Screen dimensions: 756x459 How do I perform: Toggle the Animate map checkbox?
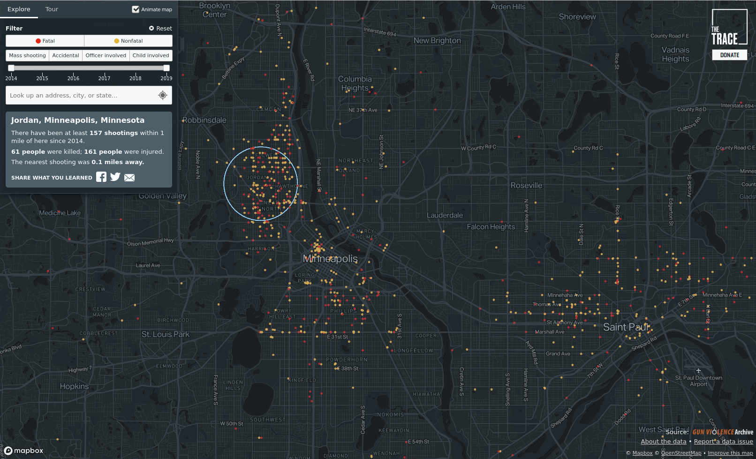pos(136,9)
